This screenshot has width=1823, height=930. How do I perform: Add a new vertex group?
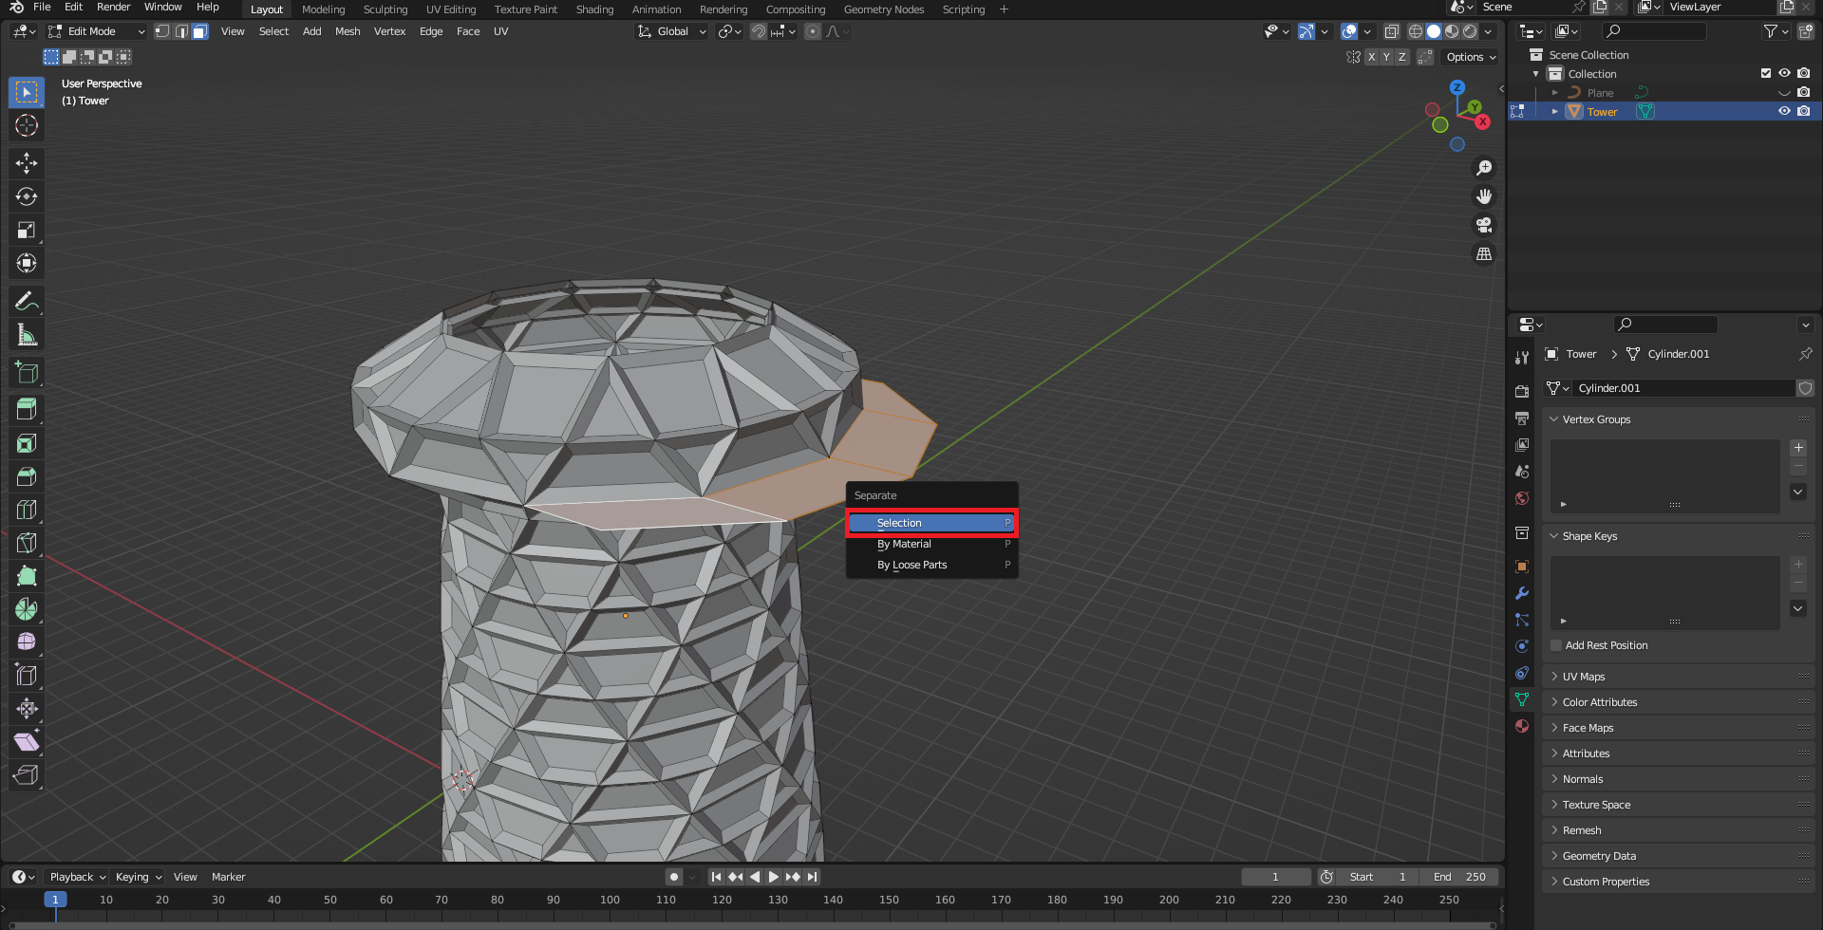point(1798,448)
